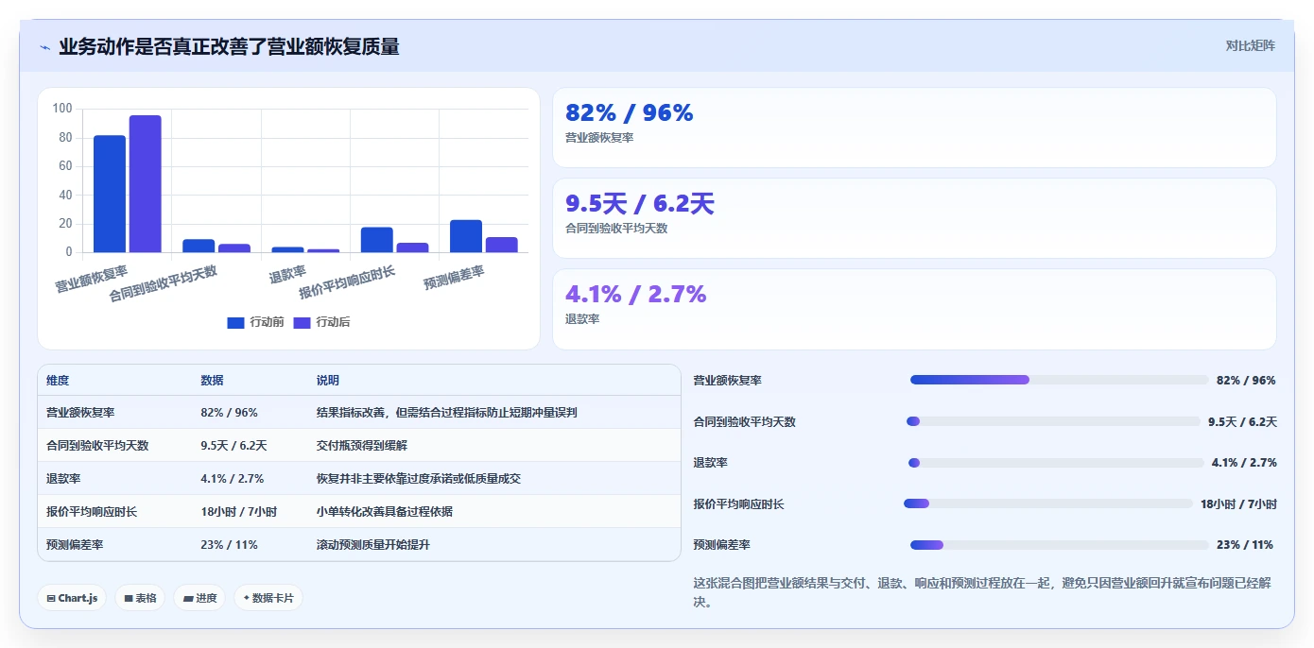Click the 预测偏差率 progress bar
The image size is (1314, 648).
(x=1059, y=545)
